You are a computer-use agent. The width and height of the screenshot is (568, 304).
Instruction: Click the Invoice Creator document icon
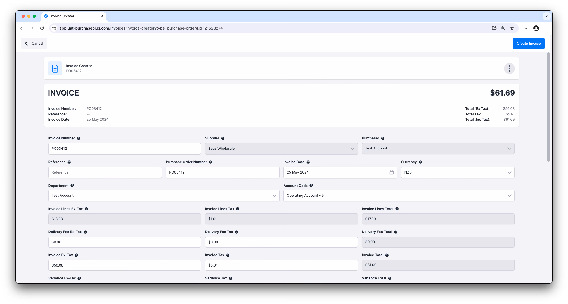tap(55, 68)
